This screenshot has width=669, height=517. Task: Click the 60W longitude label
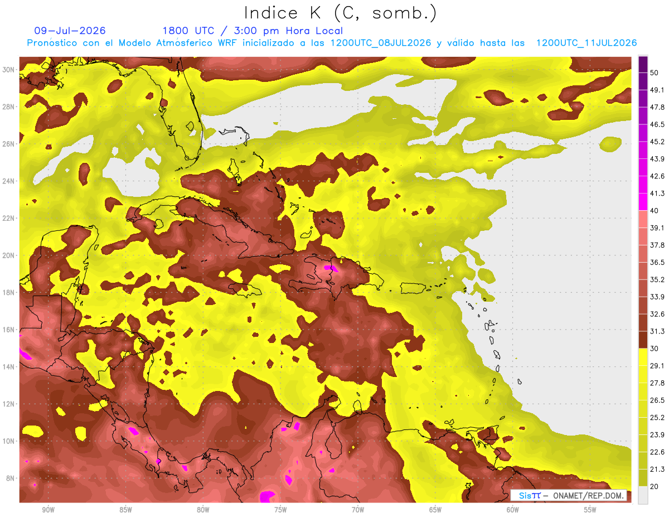coord(513,510)
